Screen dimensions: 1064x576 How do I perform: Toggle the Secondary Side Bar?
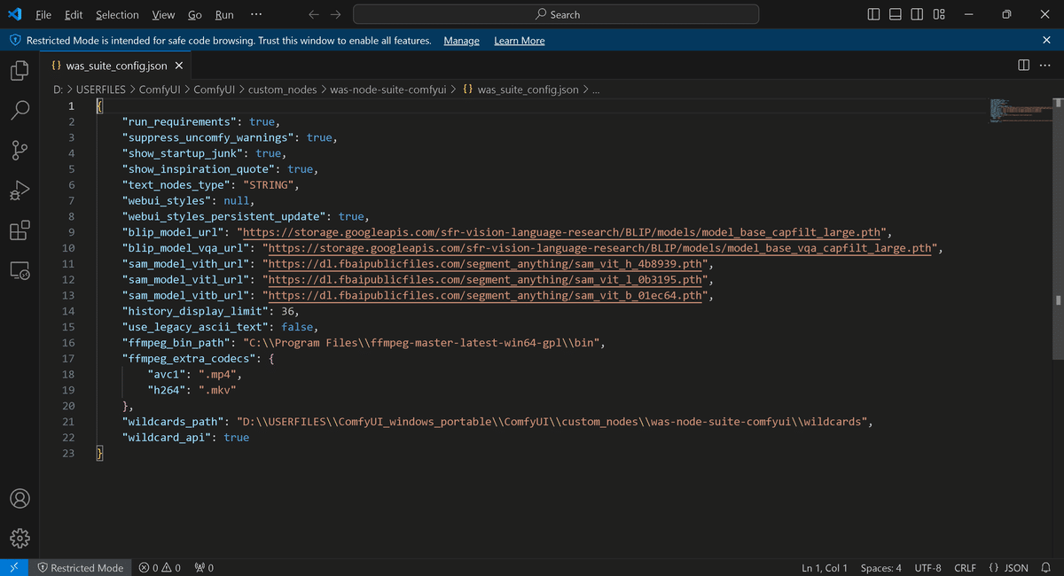(x=916, y=14)
